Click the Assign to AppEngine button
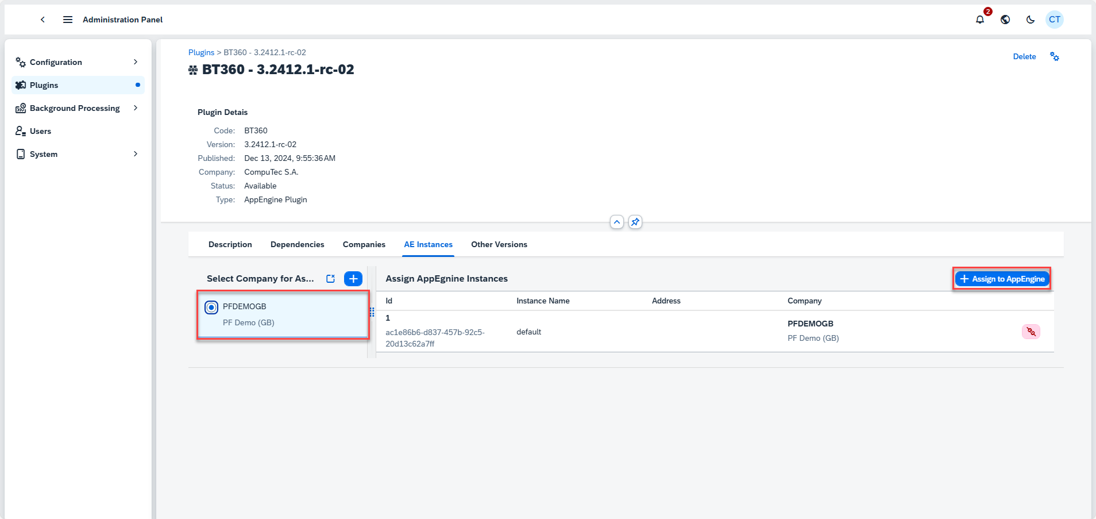Screen dimensions: 1096x519 1002,279
